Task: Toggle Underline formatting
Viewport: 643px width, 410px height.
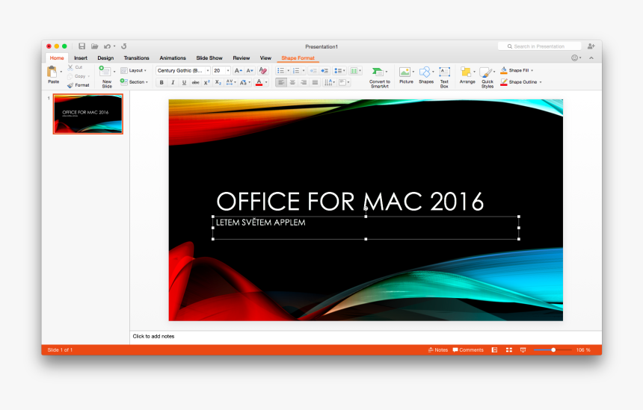Action: [184, 82]
